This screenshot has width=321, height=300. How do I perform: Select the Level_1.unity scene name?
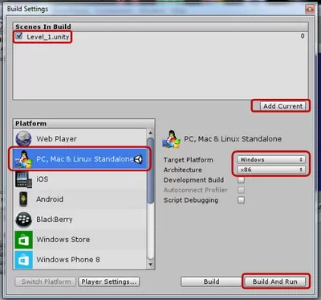tap(48, 37)
